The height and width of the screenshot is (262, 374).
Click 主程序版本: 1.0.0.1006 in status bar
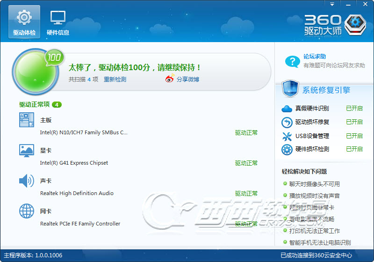(x=33, y=255)
